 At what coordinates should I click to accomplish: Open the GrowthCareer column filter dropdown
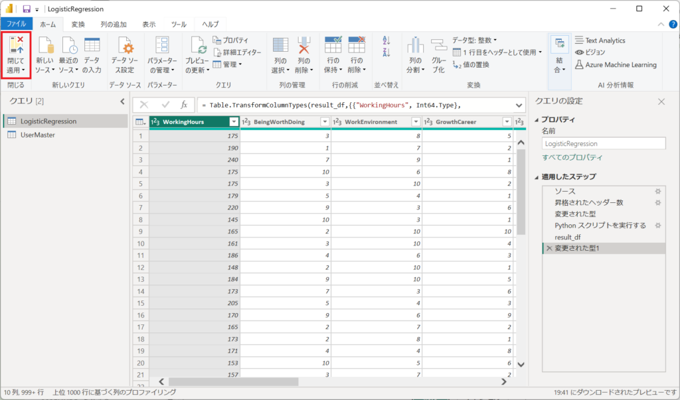507,122
